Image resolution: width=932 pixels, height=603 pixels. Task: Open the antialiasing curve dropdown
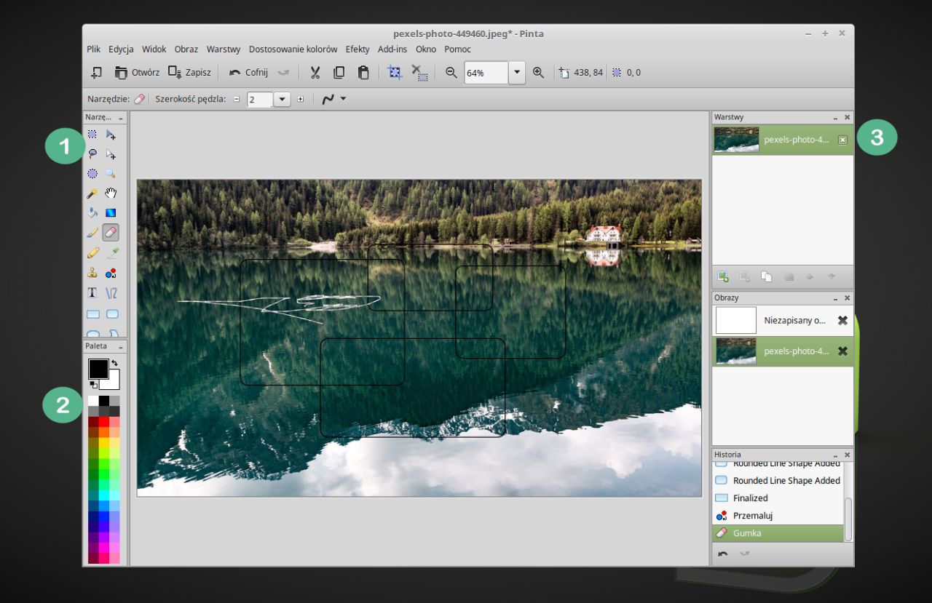[x=343, y=99]
